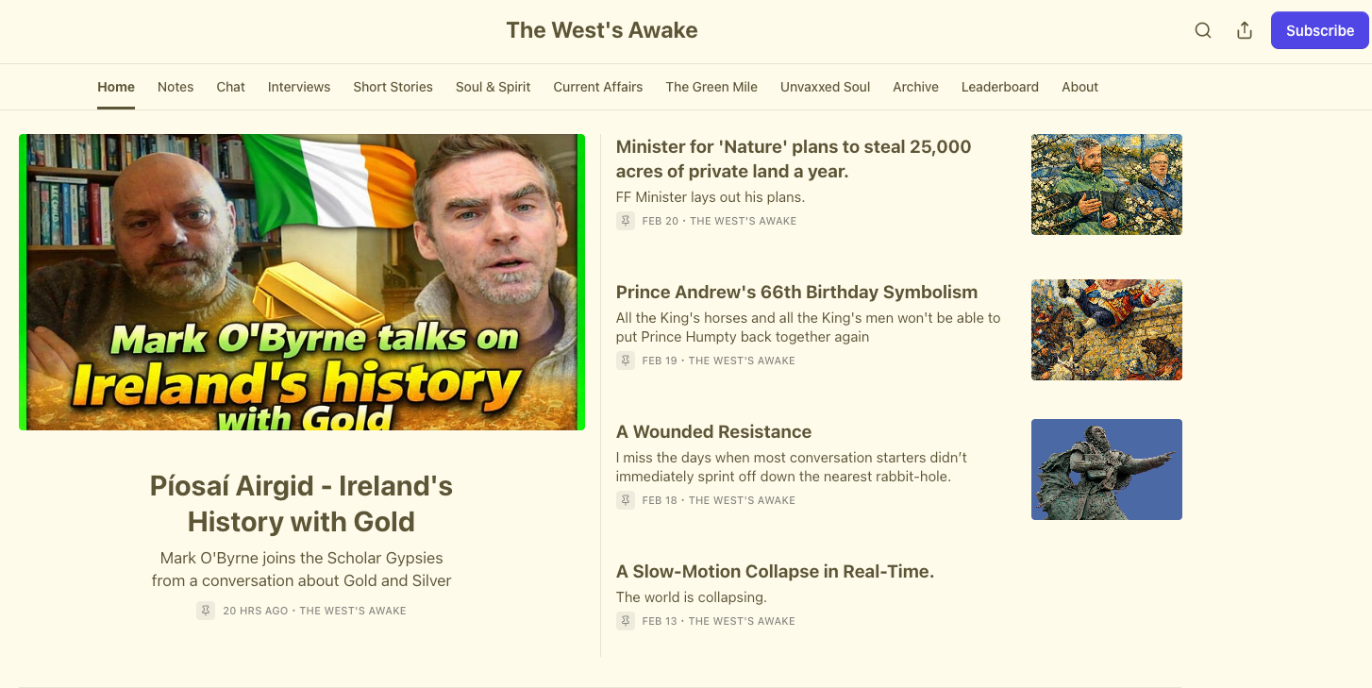1372x688 pixels.
Task: Select the Unvaxxed Soul tab
Action: 826,87
